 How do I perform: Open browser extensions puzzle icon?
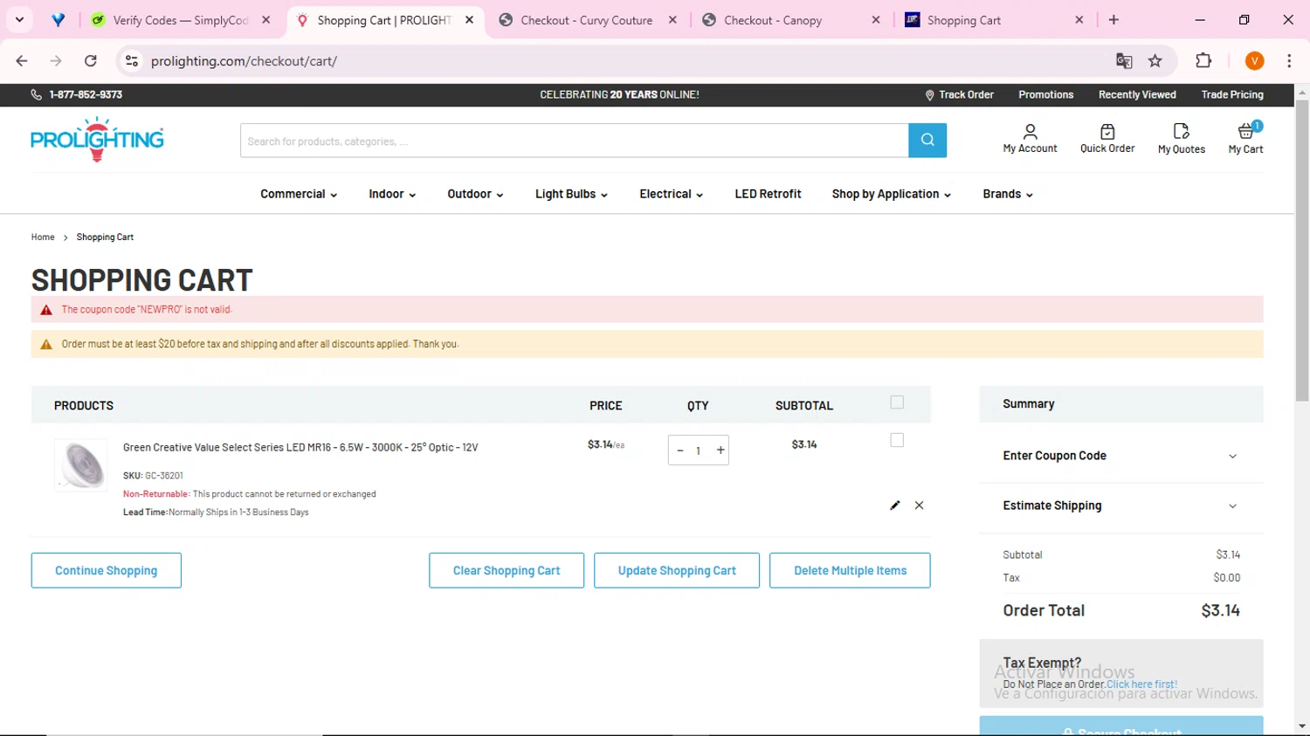pyautogui.click(x=1203, y=60)
